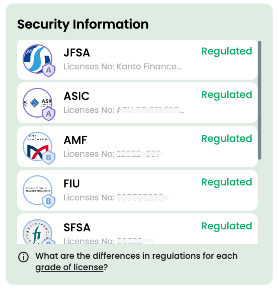Image resolution: width=279 pixels, height=289 pixels.
Task: Select the ASIC license entry name
Action: pos(76,96)
